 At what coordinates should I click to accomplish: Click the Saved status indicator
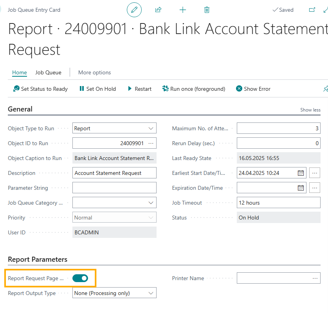283,10
